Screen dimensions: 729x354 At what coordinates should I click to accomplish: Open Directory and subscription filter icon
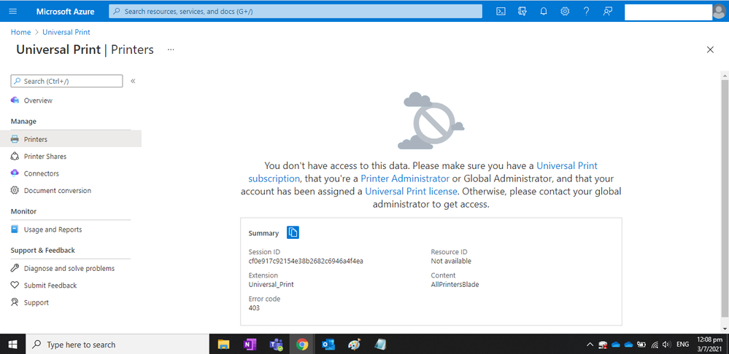click(522, 11)
